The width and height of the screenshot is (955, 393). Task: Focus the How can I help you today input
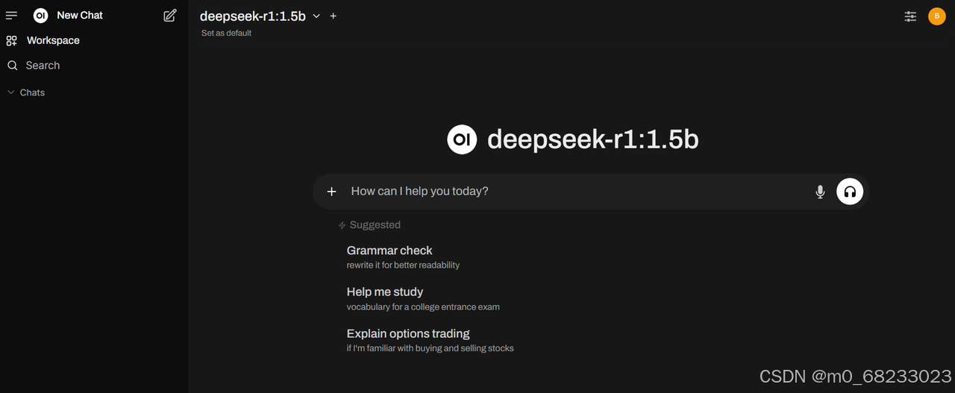coord(574,192)
